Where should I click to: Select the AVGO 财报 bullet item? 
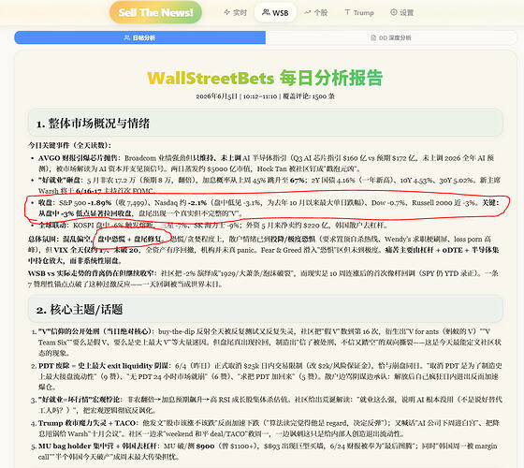[x=266, y=163]
